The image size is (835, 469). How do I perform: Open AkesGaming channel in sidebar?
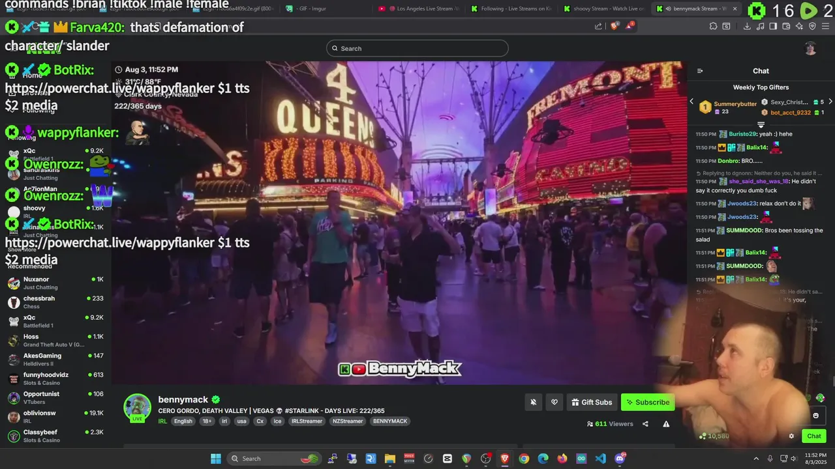point(55,360)
